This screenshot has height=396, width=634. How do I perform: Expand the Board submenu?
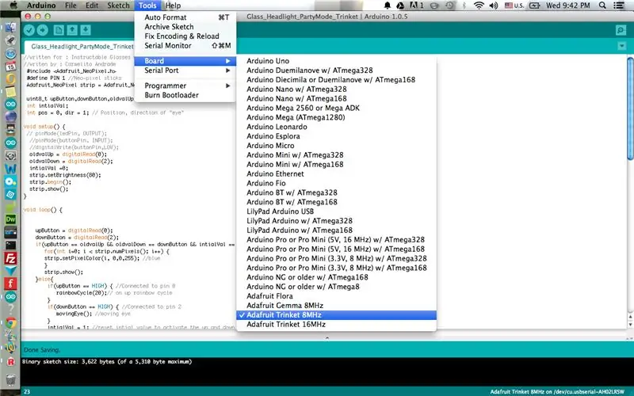(x=185, y=61)
